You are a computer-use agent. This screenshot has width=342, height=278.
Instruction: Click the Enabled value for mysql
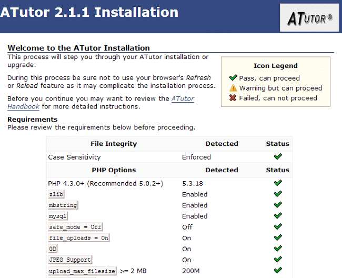pos(195,216)
